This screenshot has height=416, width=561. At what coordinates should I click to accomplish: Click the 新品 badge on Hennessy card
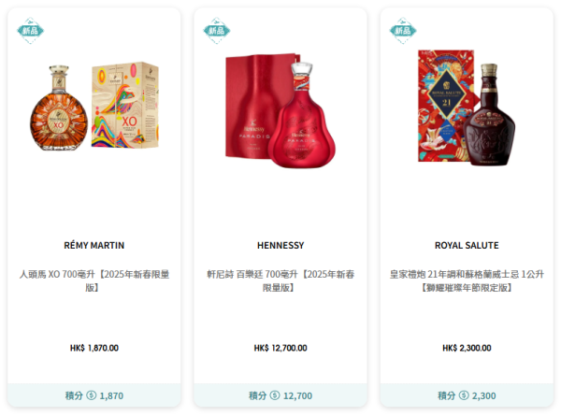[x=217, y=31]
